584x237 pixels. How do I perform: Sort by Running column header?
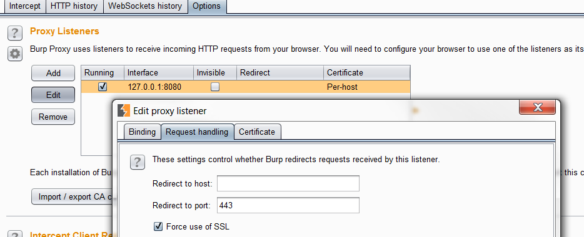[x=103, y=73]
